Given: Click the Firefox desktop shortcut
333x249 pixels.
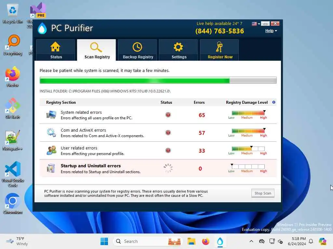Looking at the screenshot, I should [x=13, y=77].
